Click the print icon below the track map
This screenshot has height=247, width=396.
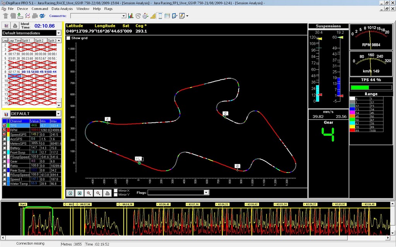point(108,193)
